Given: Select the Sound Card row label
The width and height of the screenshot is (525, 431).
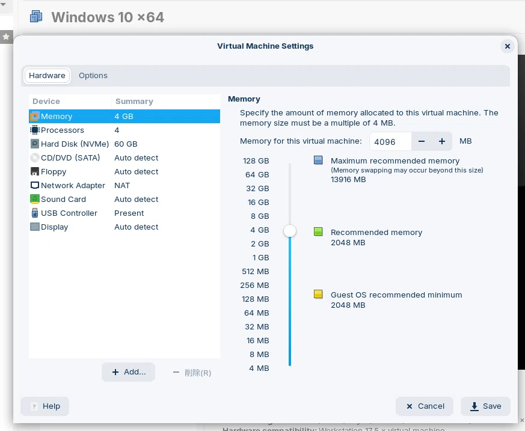Looking at the screenshot, I should (x=63, y=199).
